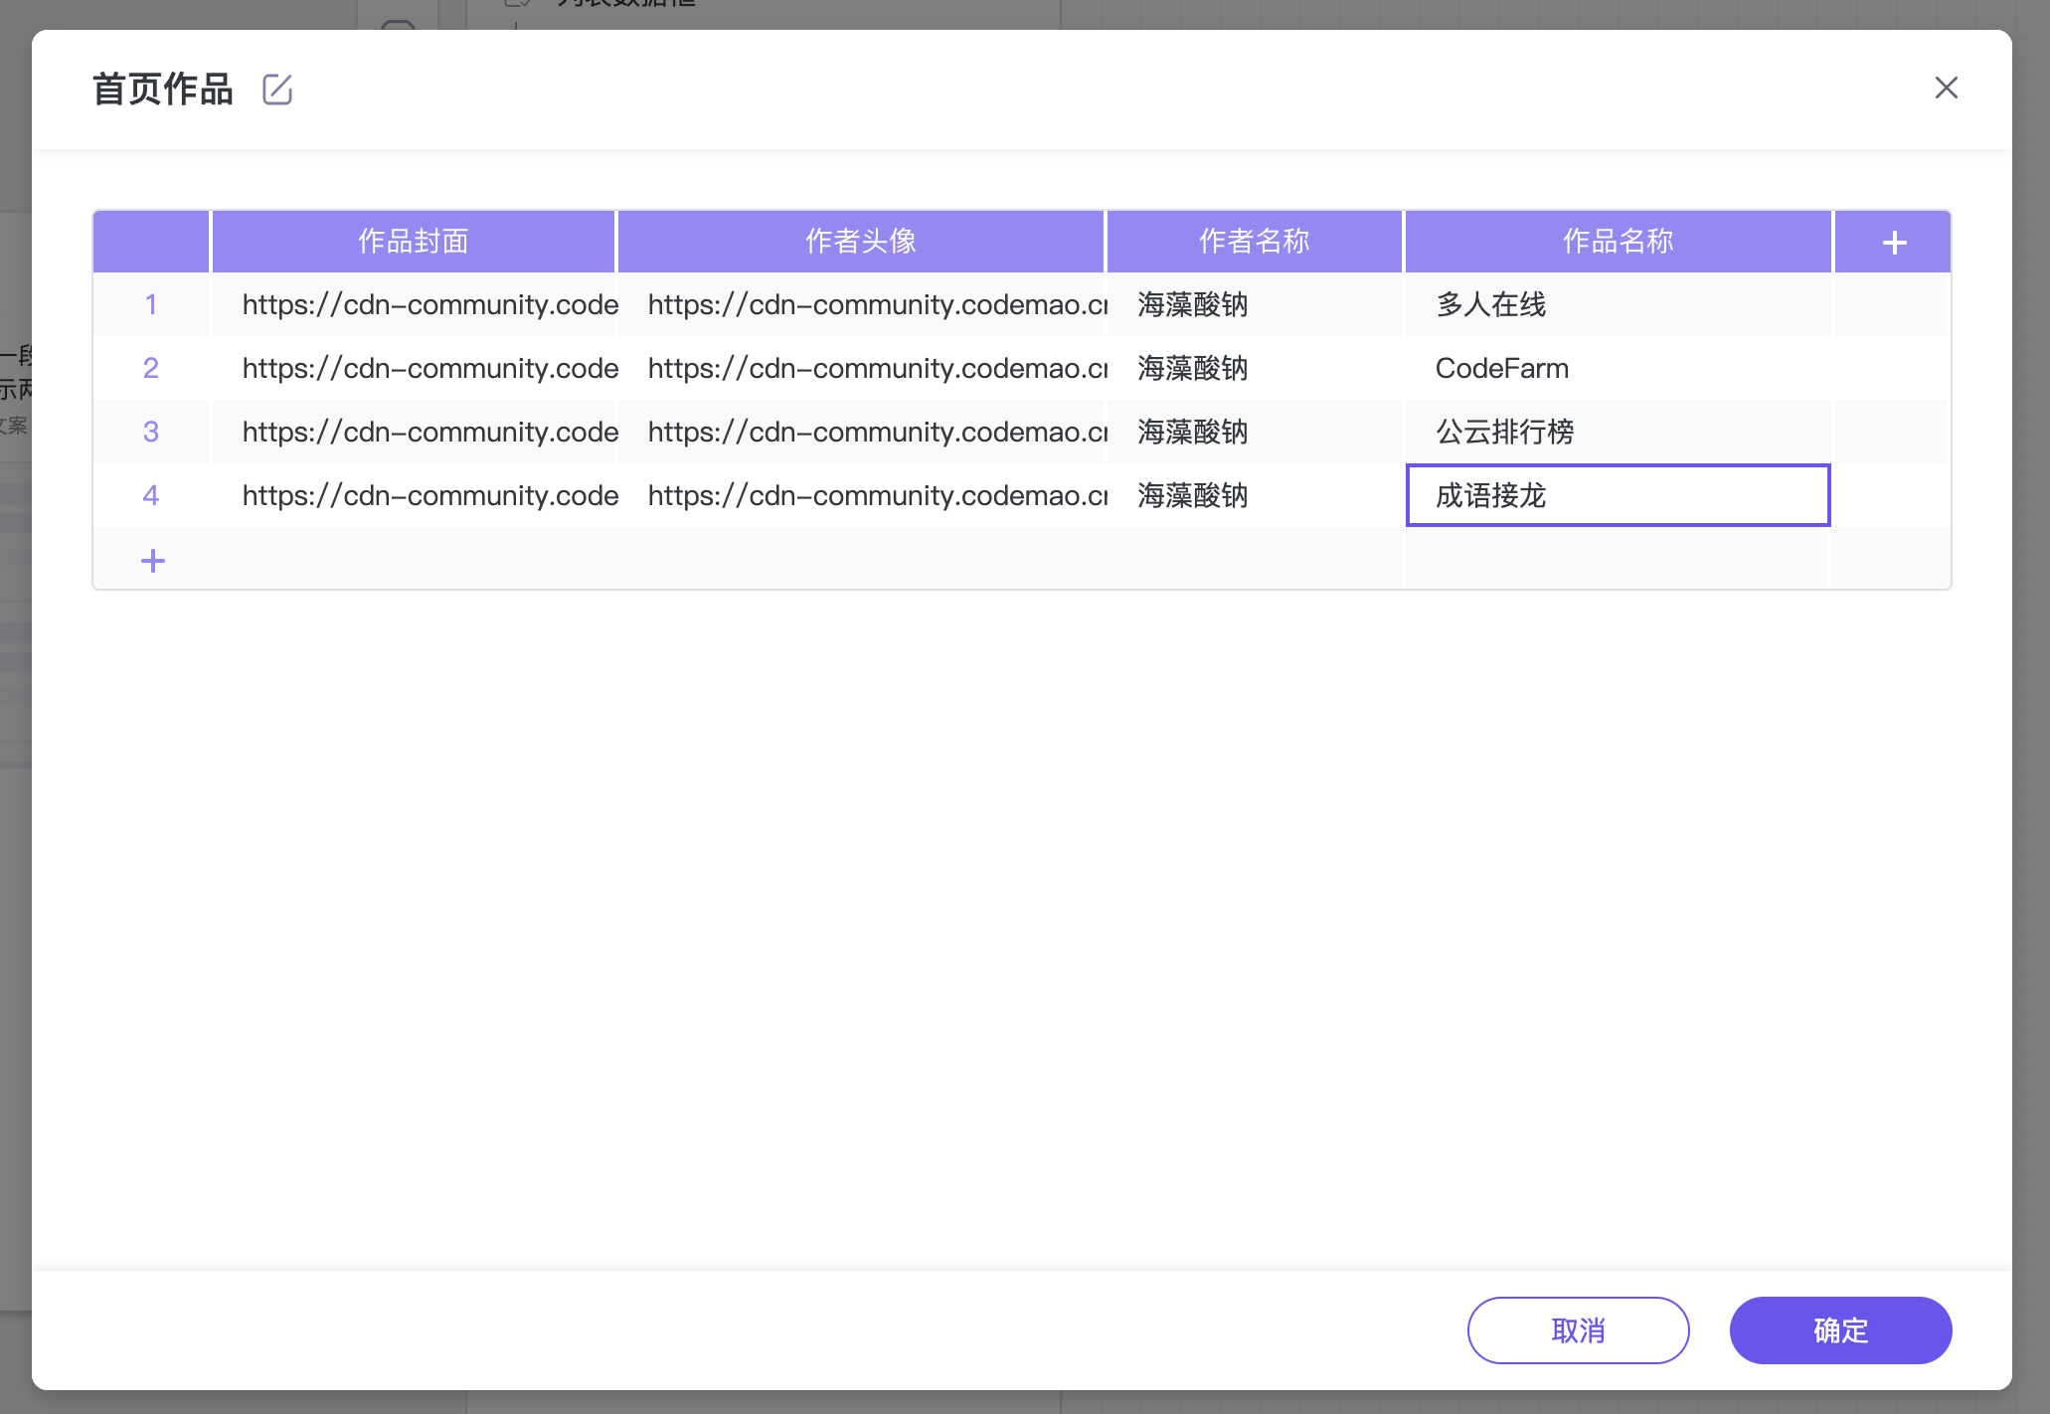Select the 作者名称 column header
Screen dimensions: 2050x1414
(1254, 242)
